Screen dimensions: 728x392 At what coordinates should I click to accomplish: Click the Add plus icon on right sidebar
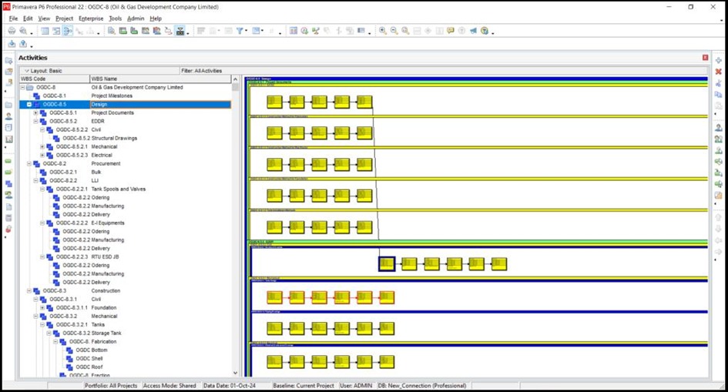coord(718,60)
